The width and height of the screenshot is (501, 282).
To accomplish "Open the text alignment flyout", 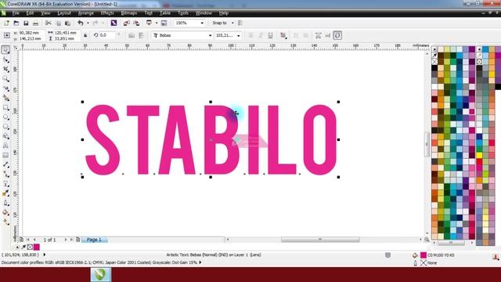I will pos(283,35).
